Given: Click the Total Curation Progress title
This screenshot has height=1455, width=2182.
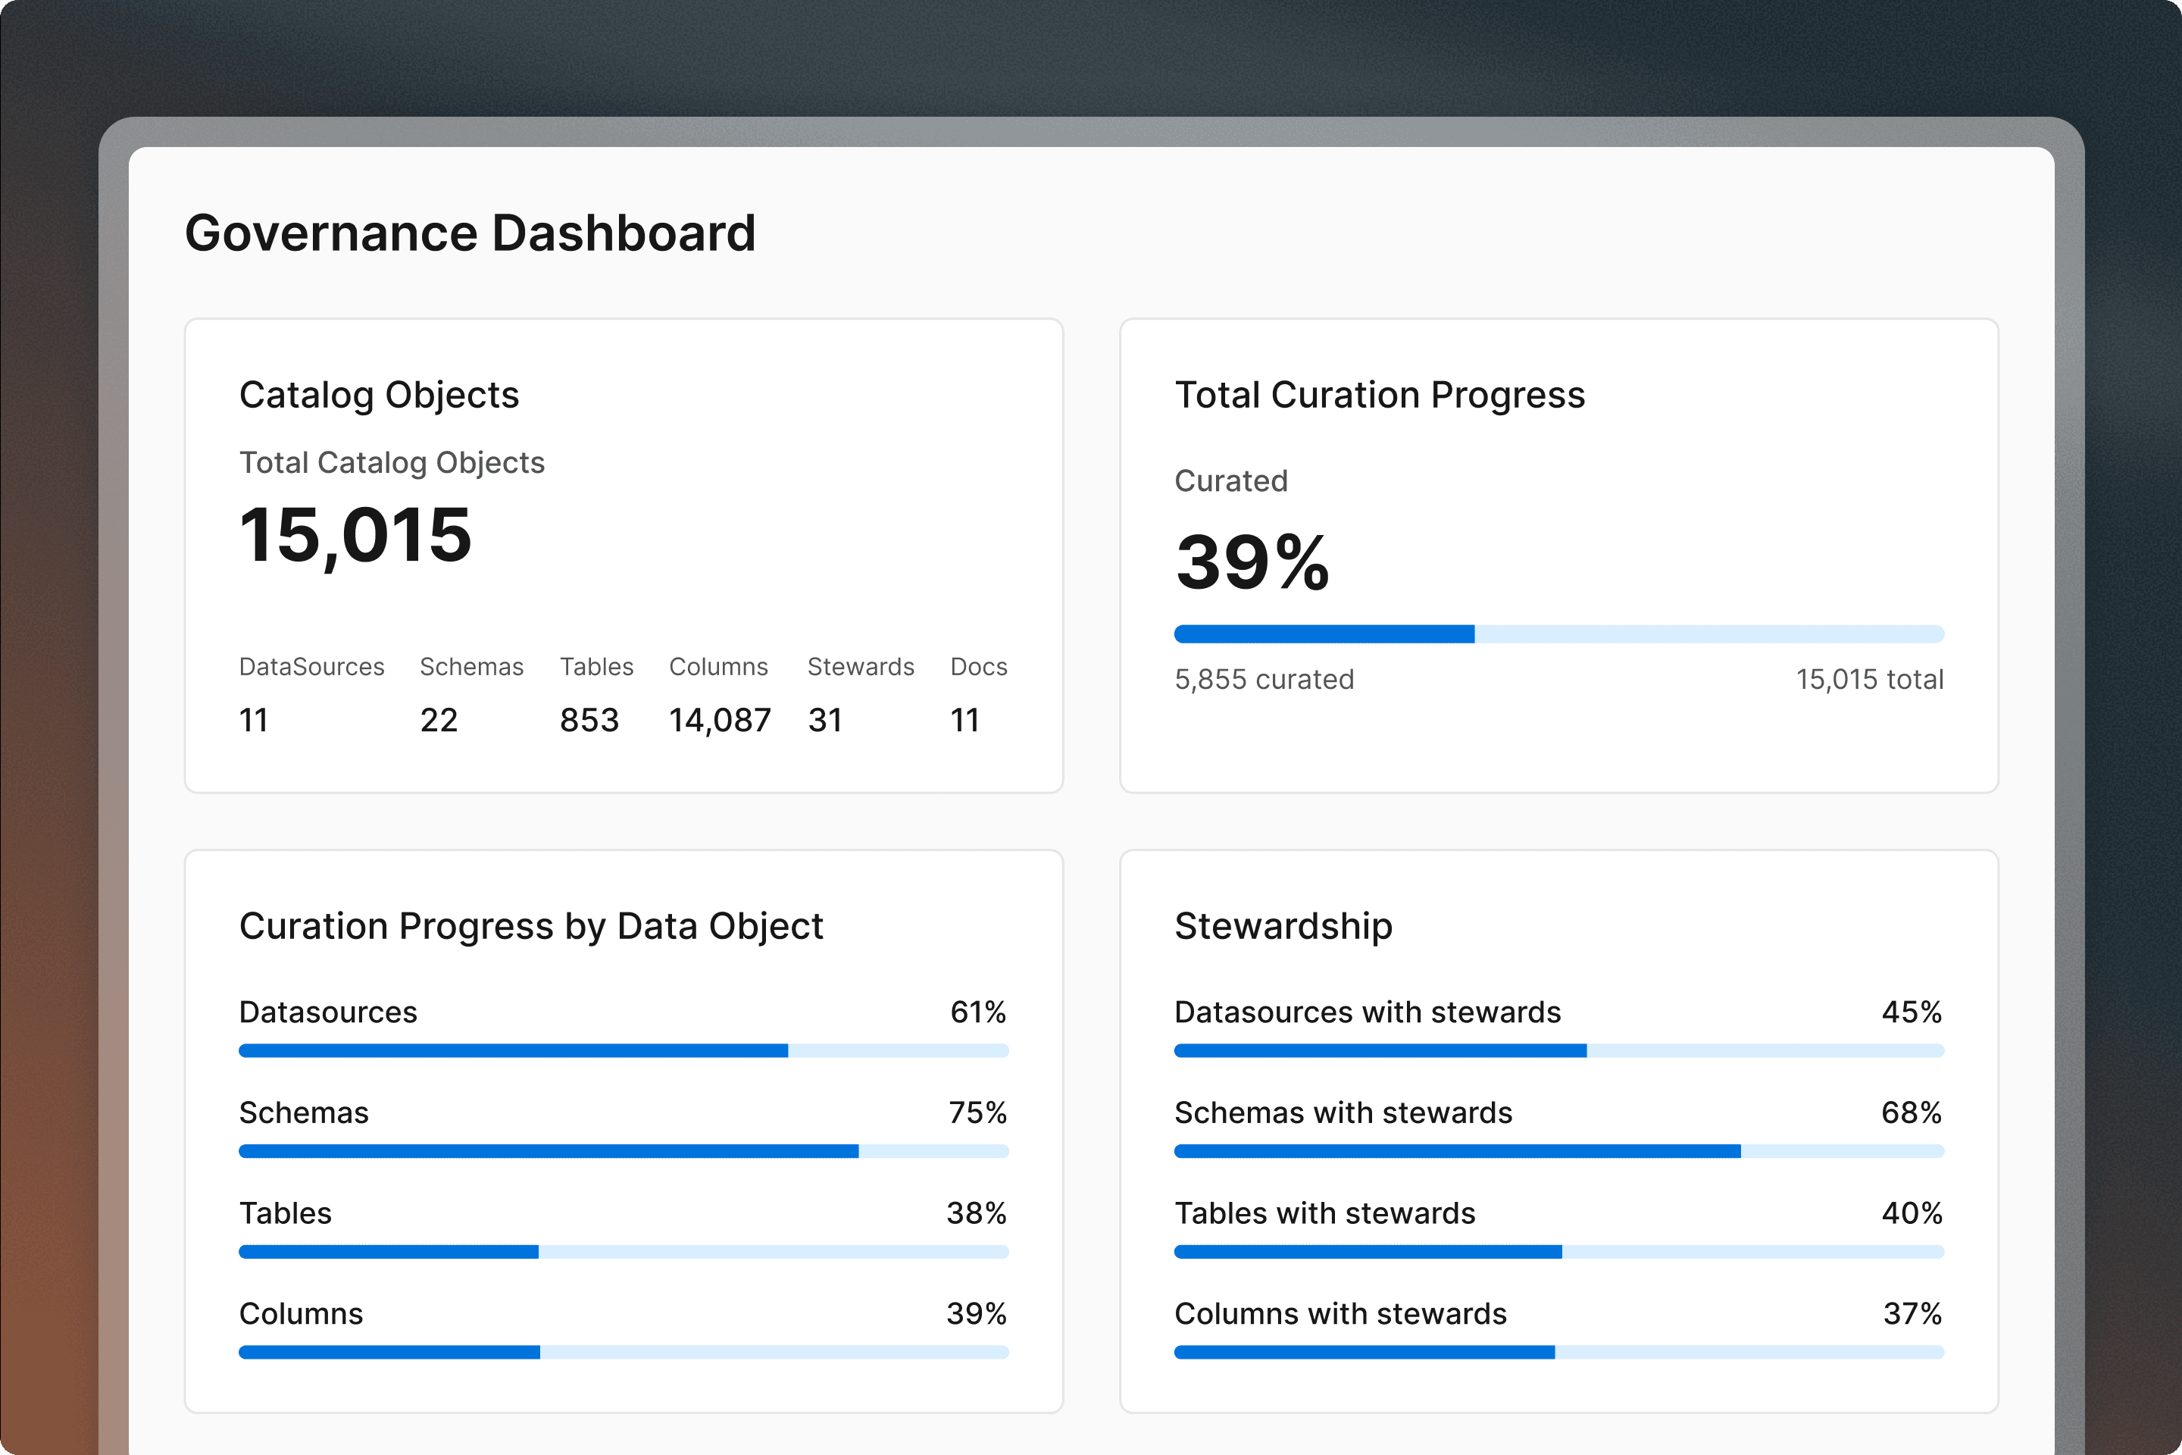Looking at the screenshot, I should tap(1380, 396).
